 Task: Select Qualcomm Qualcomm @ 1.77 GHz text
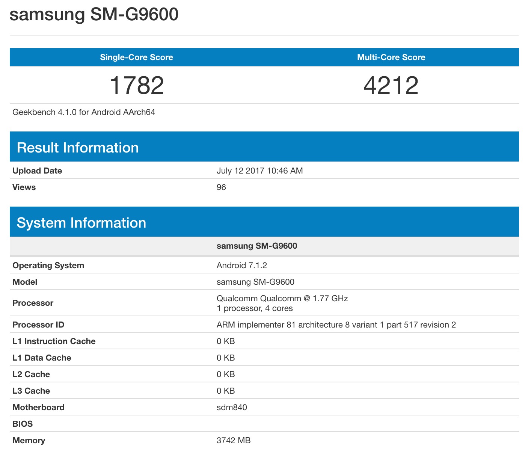282,299
